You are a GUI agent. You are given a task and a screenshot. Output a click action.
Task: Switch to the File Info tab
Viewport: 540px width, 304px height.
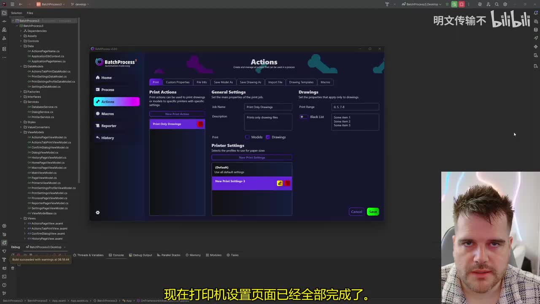(x=202, y=82)
